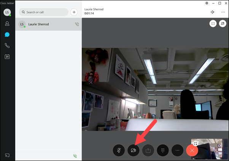The width and height of the screenshot is (229, 161).
Task: Enter full screen video mode
Action: point(213,24)
